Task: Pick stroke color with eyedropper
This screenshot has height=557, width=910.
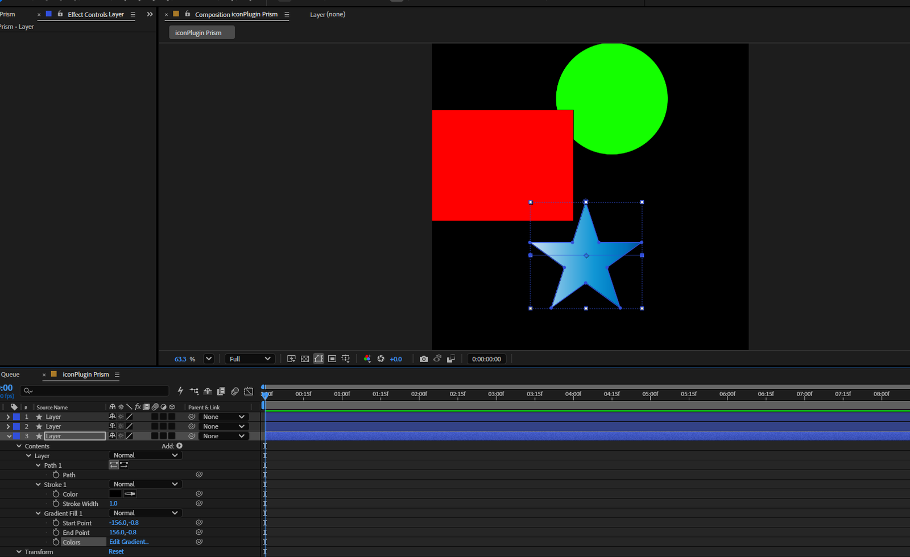Action: [130, 494]
